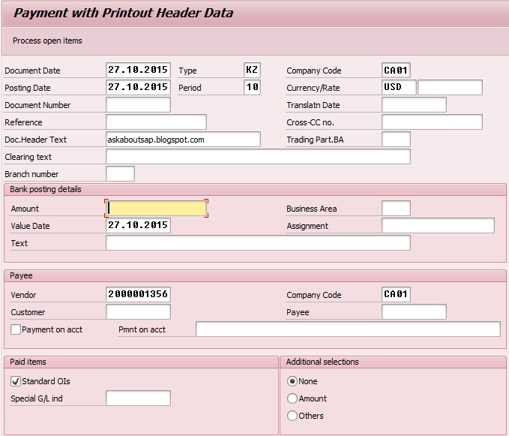Click the Additional selections group header

(x=393, y=362)
